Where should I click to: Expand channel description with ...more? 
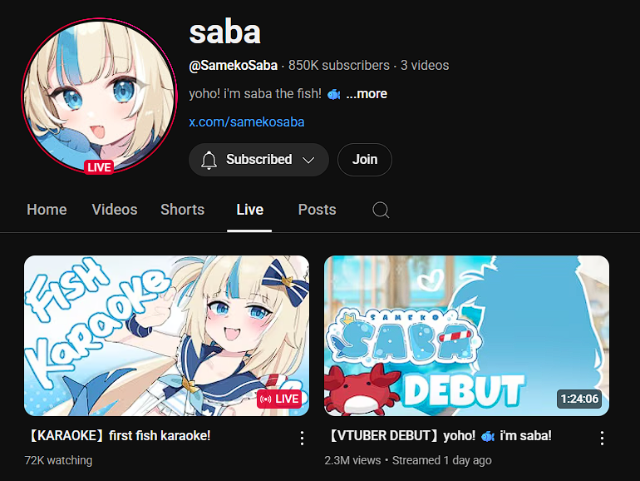tap(367, 93)
